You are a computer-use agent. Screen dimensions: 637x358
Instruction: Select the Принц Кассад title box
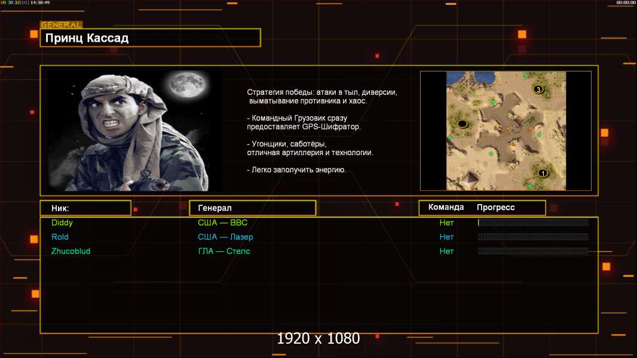point(150,38)
